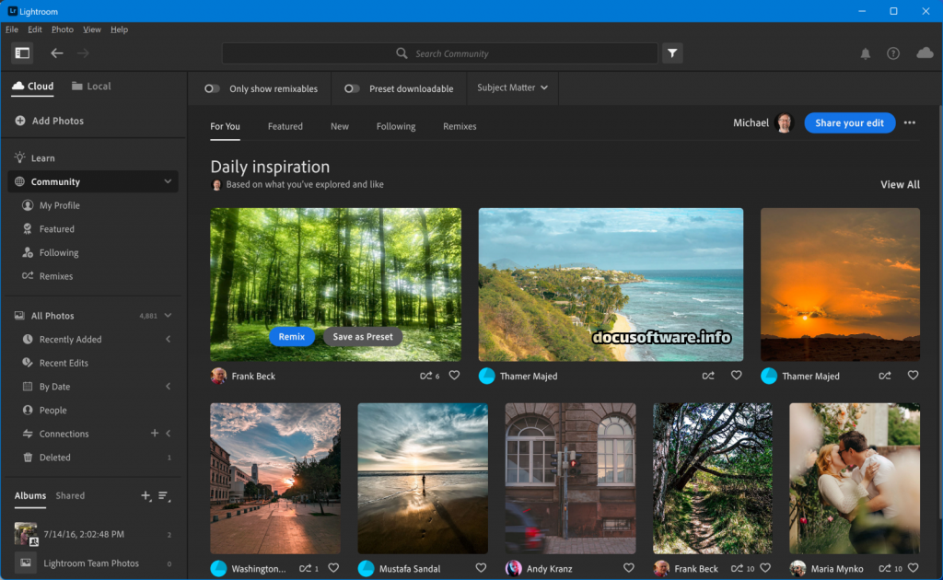
Task: Like Frank Beck's forest photo with heart
Action: tap(454, 376)
